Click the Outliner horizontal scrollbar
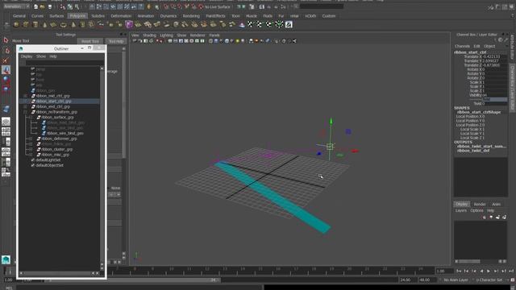516x290 pixels. click(x=58, y=273)
